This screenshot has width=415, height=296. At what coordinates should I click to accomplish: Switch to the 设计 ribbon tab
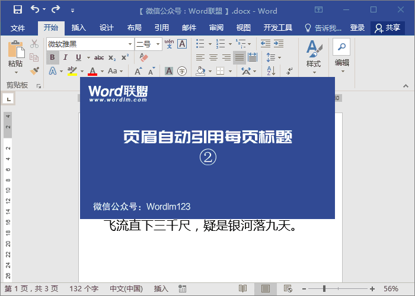pos(106,27)
